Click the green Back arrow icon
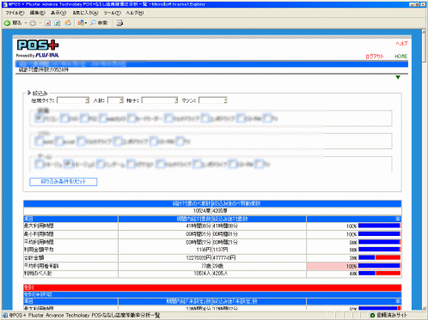 (x=7, y=23)
